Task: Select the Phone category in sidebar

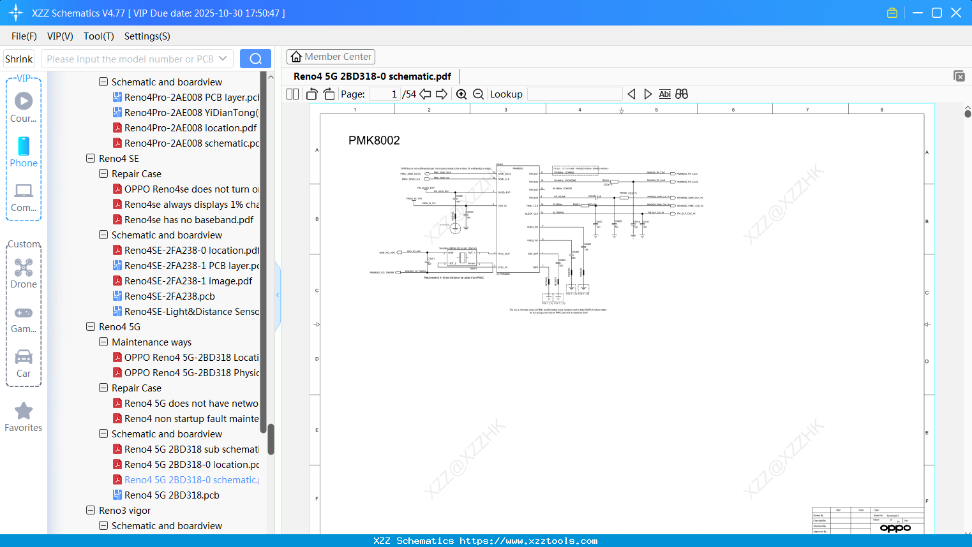Action: (x=24, y=152)
